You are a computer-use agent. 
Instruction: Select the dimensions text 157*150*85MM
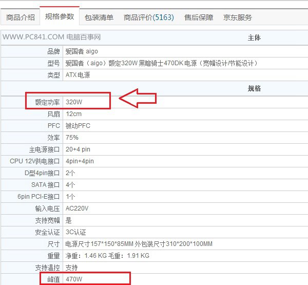coord(112,244)
